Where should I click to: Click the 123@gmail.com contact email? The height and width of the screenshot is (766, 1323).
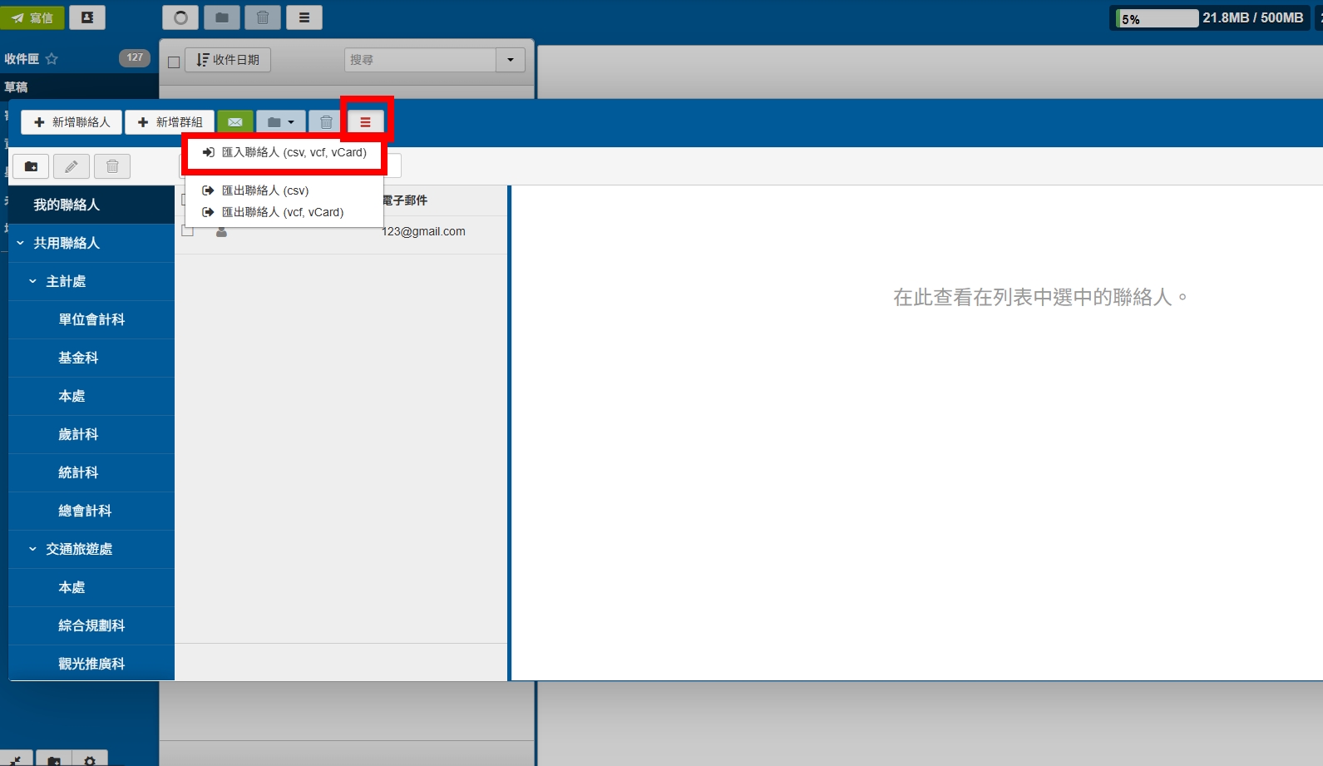(423, 231)
